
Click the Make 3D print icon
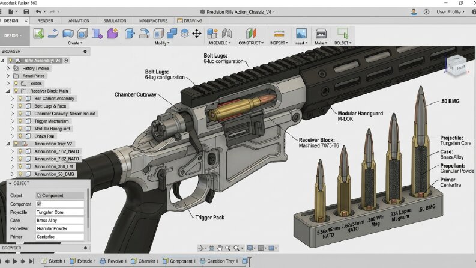(x=321, y=34)
